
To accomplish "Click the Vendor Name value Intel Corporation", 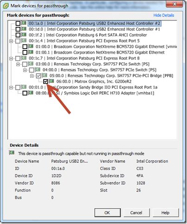I will [x=152, y=161].
